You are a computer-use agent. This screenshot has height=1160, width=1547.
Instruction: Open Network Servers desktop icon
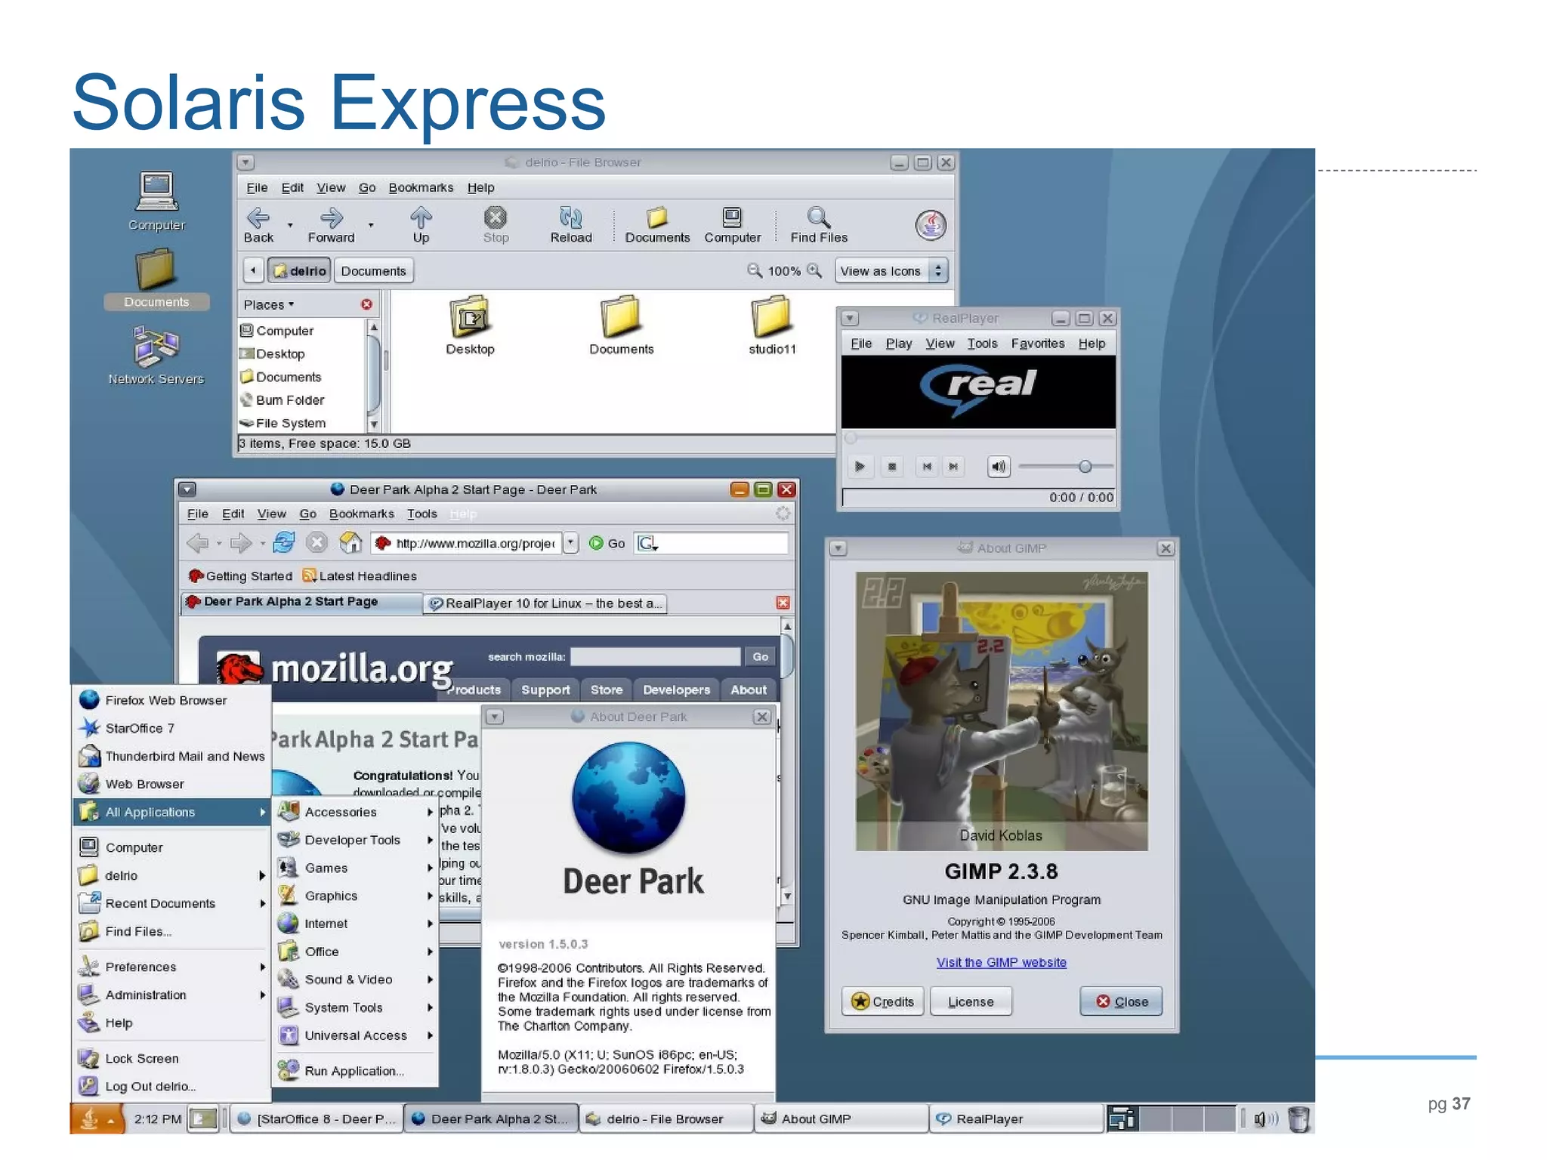pyautogui.click(x=156, y=355)
